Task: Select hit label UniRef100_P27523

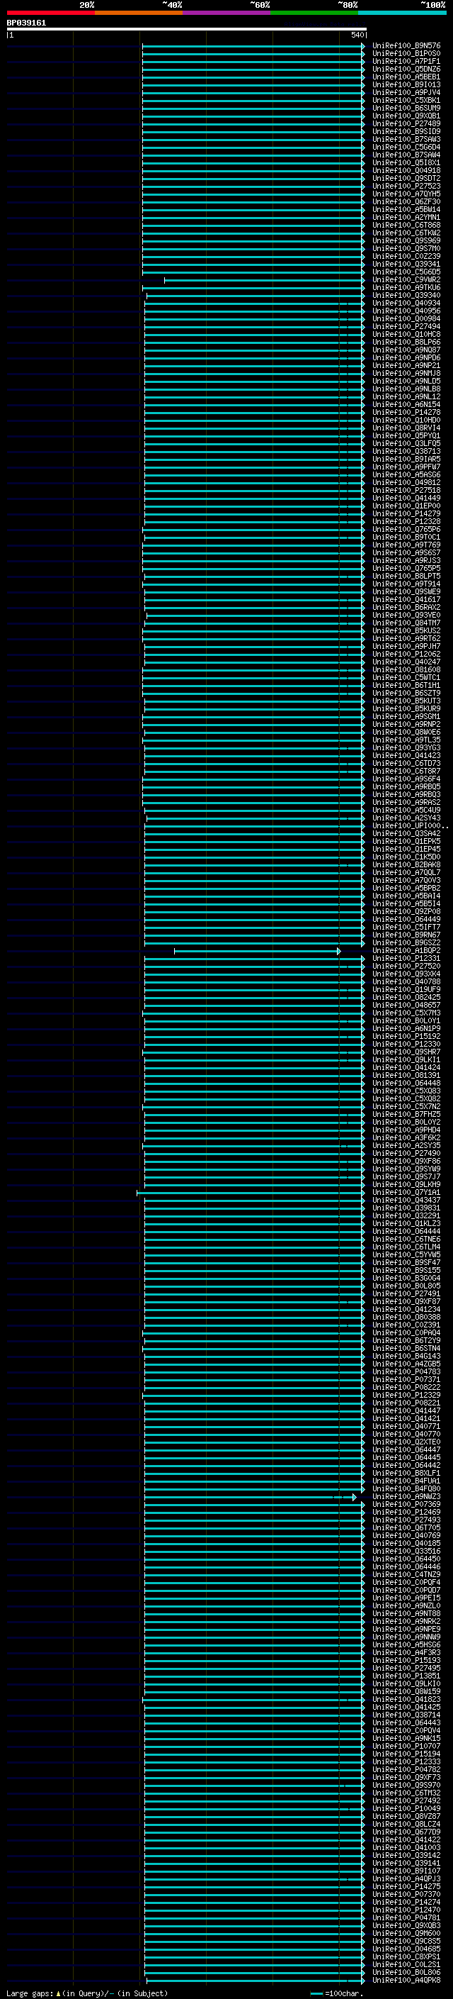Action: (406, 186)
